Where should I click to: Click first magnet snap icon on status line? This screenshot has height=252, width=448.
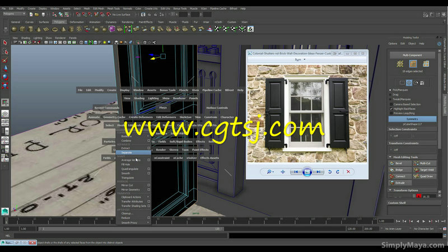point(78,15)
